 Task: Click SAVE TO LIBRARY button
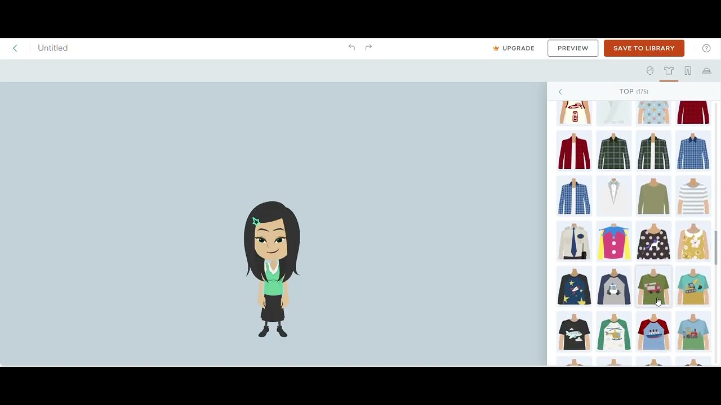click(x=644, y=48)
